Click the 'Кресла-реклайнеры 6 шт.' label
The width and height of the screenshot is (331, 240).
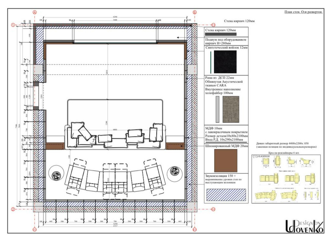[x=287, y=152]
